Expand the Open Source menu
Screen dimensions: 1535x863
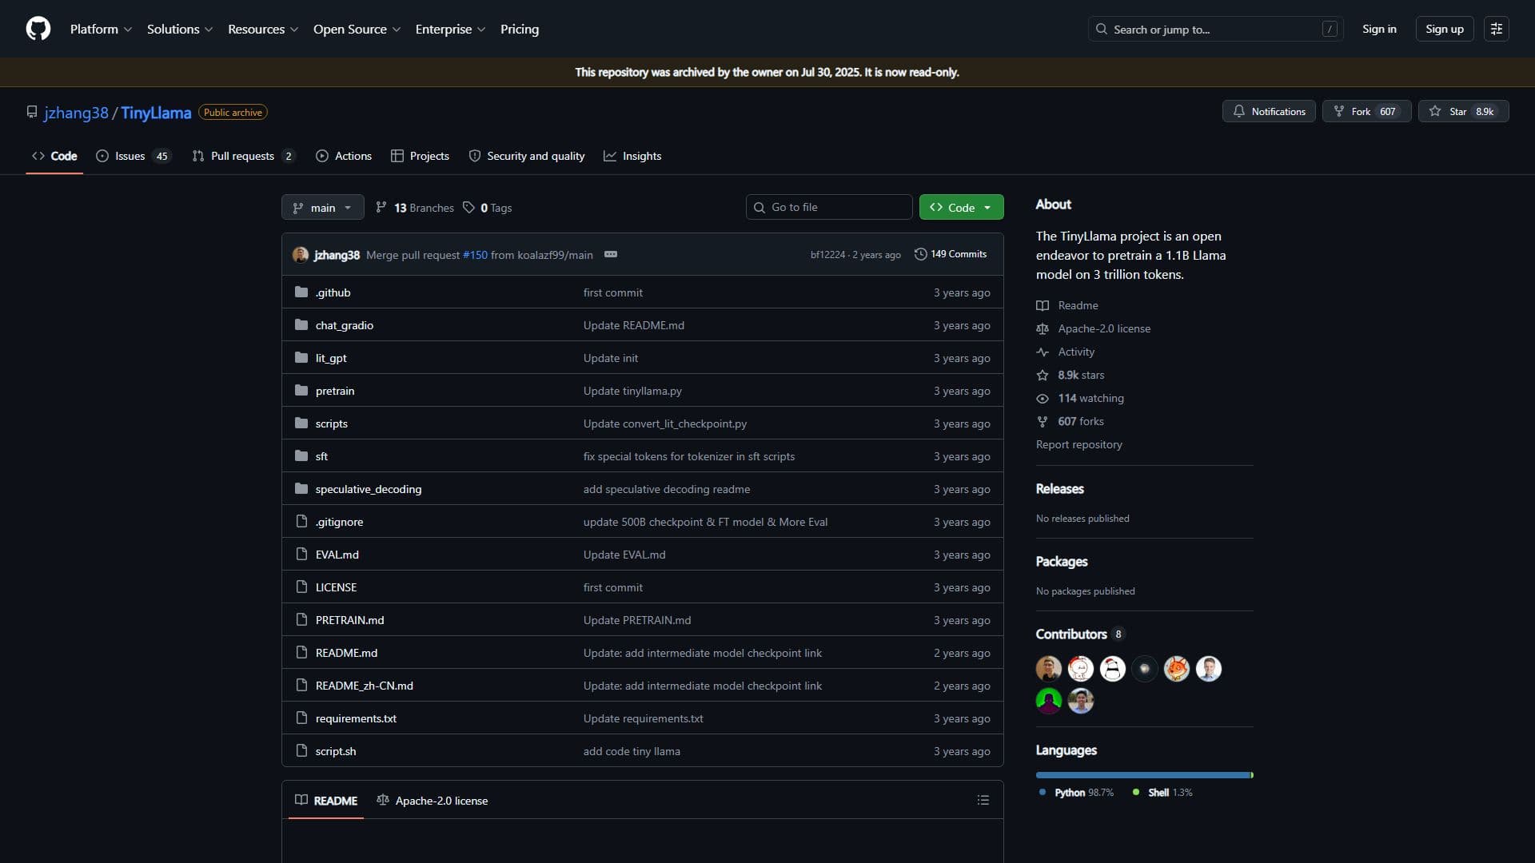[357, 29]
